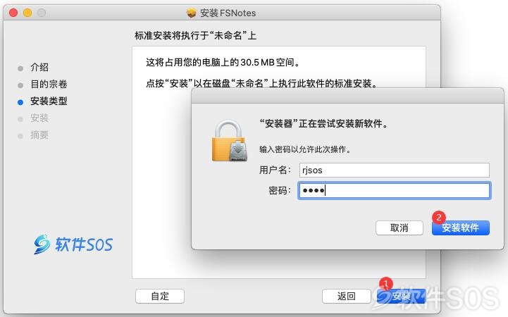Viewport: 508px width, 317px height.
Task: Select the greyed 安装 step in the sidebar
Action: click(39, 118)
